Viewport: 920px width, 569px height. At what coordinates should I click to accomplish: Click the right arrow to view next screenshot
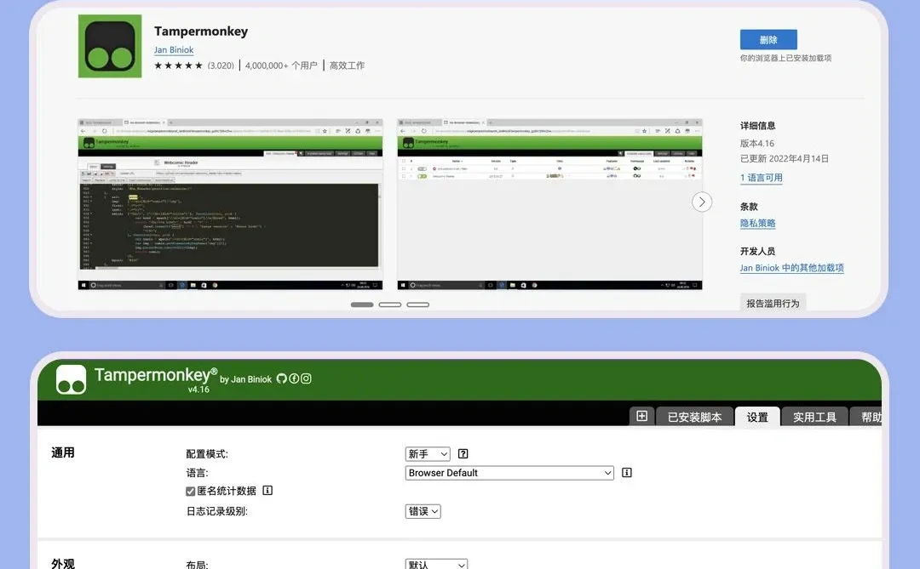(x=701, y=202)
